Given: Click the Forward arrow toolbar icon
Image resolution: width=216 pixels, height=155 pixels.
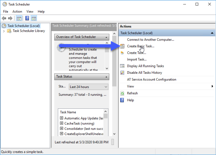Looking at the screenshot, I should (10, 18).
